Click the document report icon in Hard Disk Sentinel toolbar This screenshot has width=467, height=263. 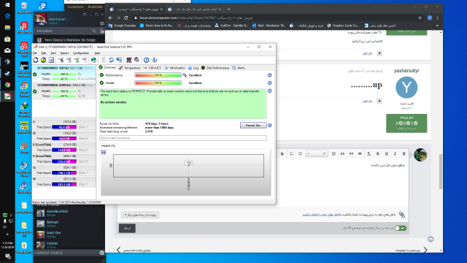coord(104,60)
